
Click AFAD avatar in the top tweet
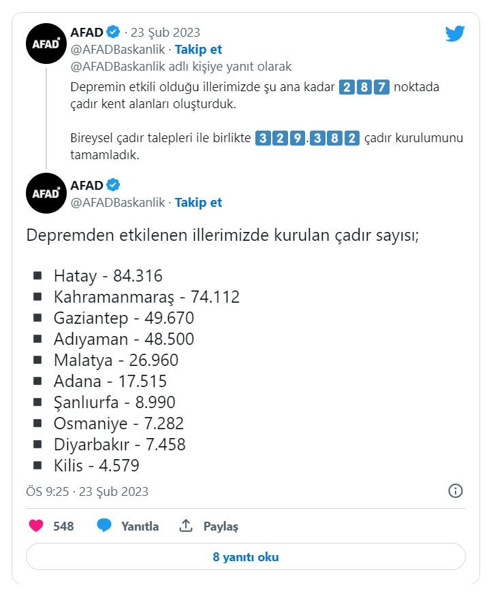point(46,43)
